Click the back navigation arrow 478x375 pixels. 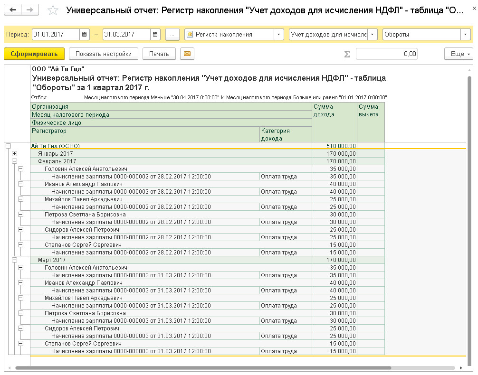13,10
